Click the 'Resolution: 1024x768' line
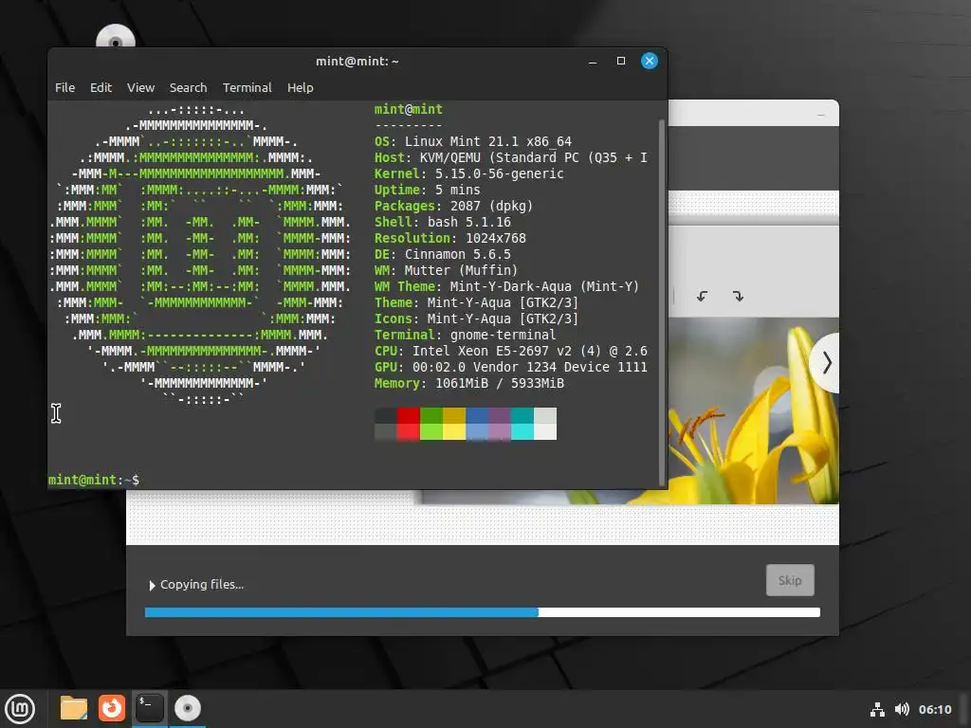Image resolution: width=971 pixels, height=728 pixels. click(x=449, y=238)
